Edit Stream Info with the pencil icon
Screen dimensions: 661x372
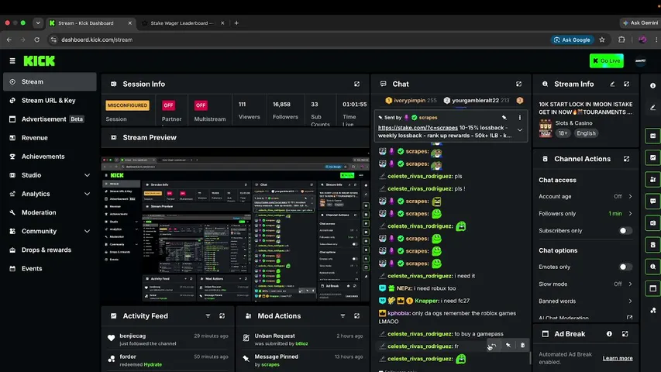pyautogui.click(x=612, y=84)
